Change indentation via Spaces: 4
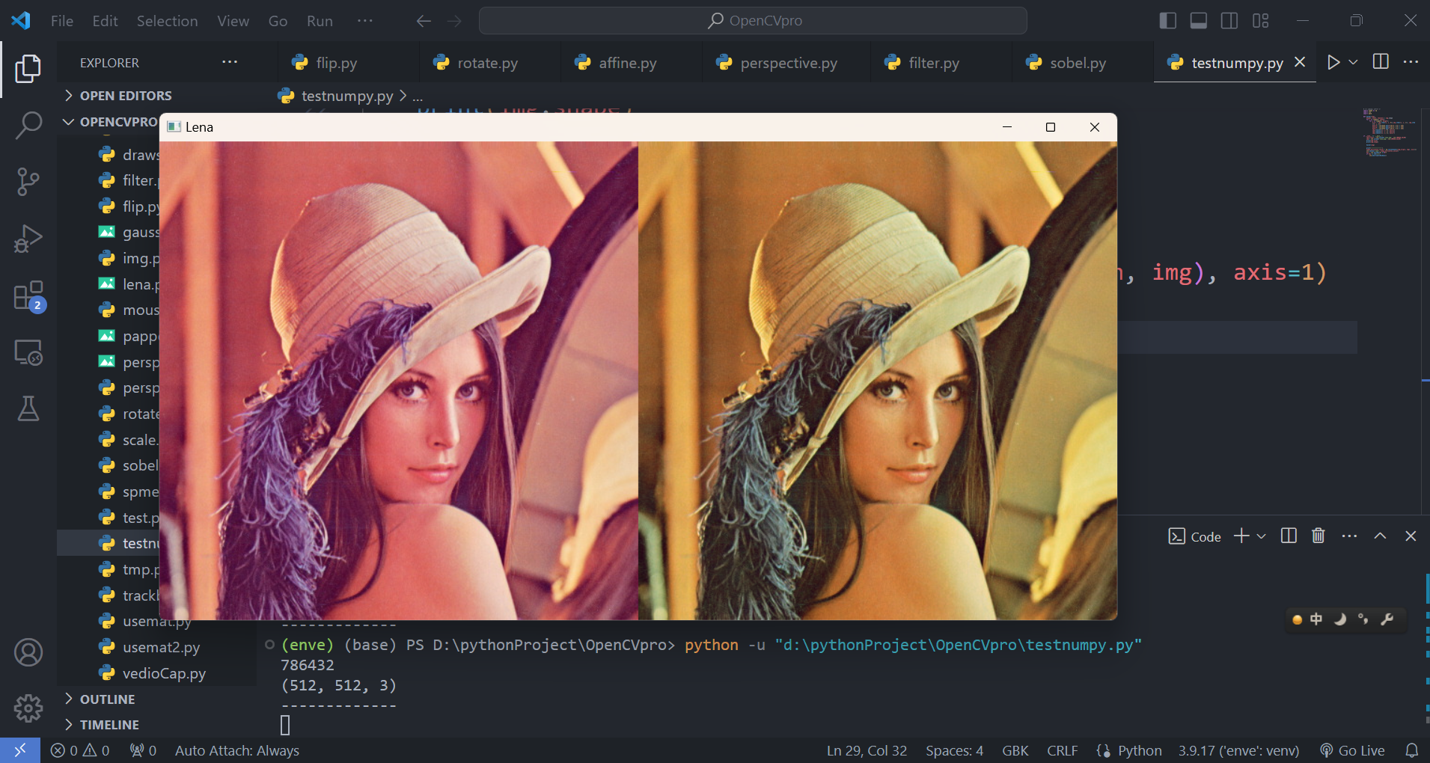Screen dimensions: 1430x763 (x=954, y=750)
